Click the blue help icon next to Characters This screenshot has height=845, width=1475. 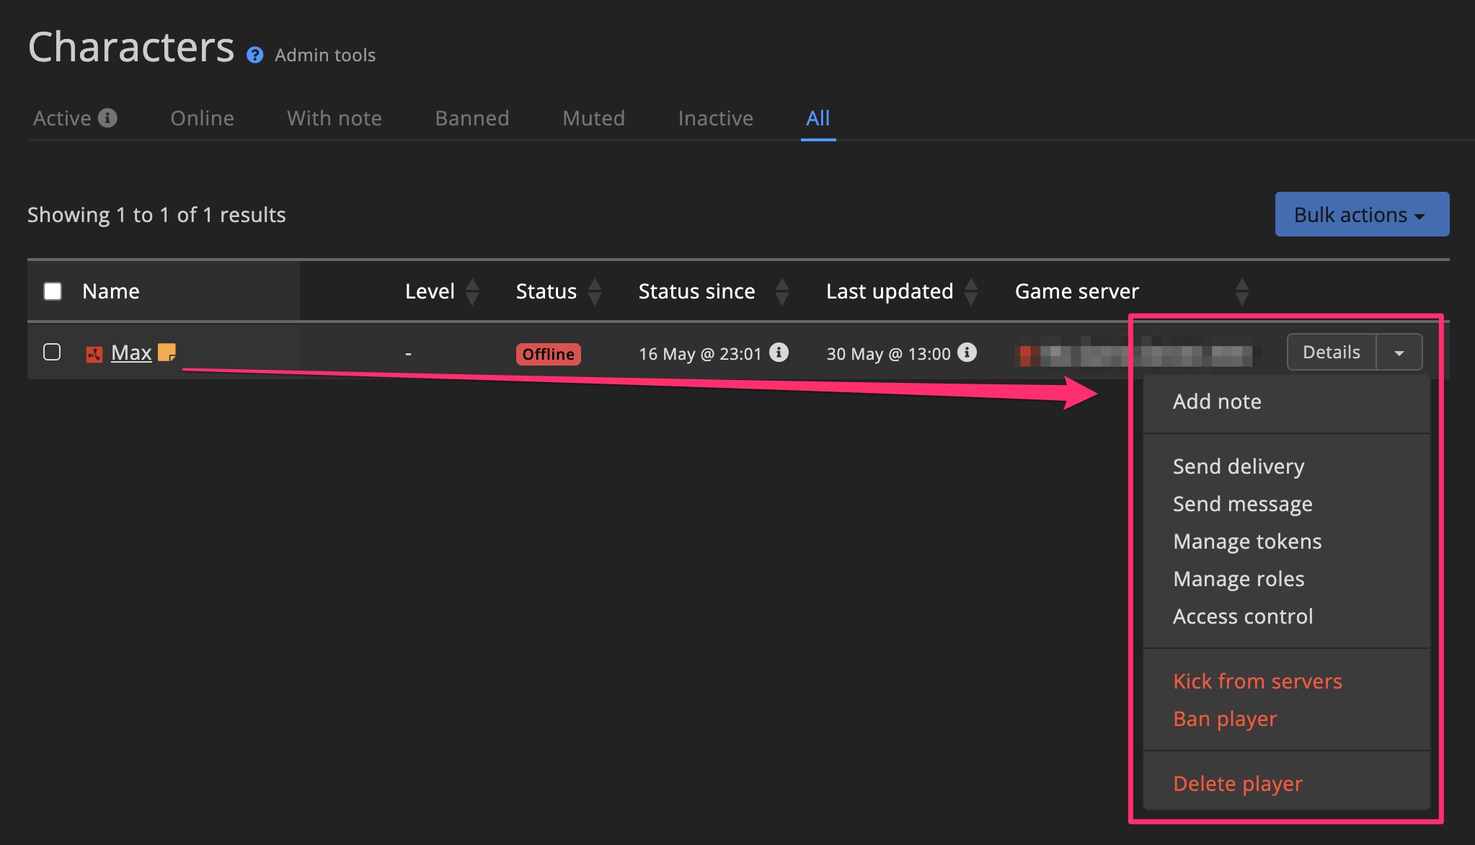click(254, 54)
